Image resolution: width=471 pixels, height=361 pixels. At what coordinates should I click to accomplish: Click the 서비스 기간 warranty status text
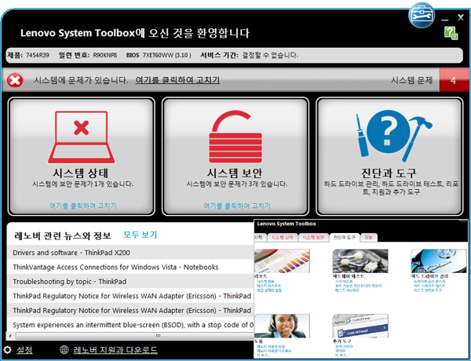[249, 55]
